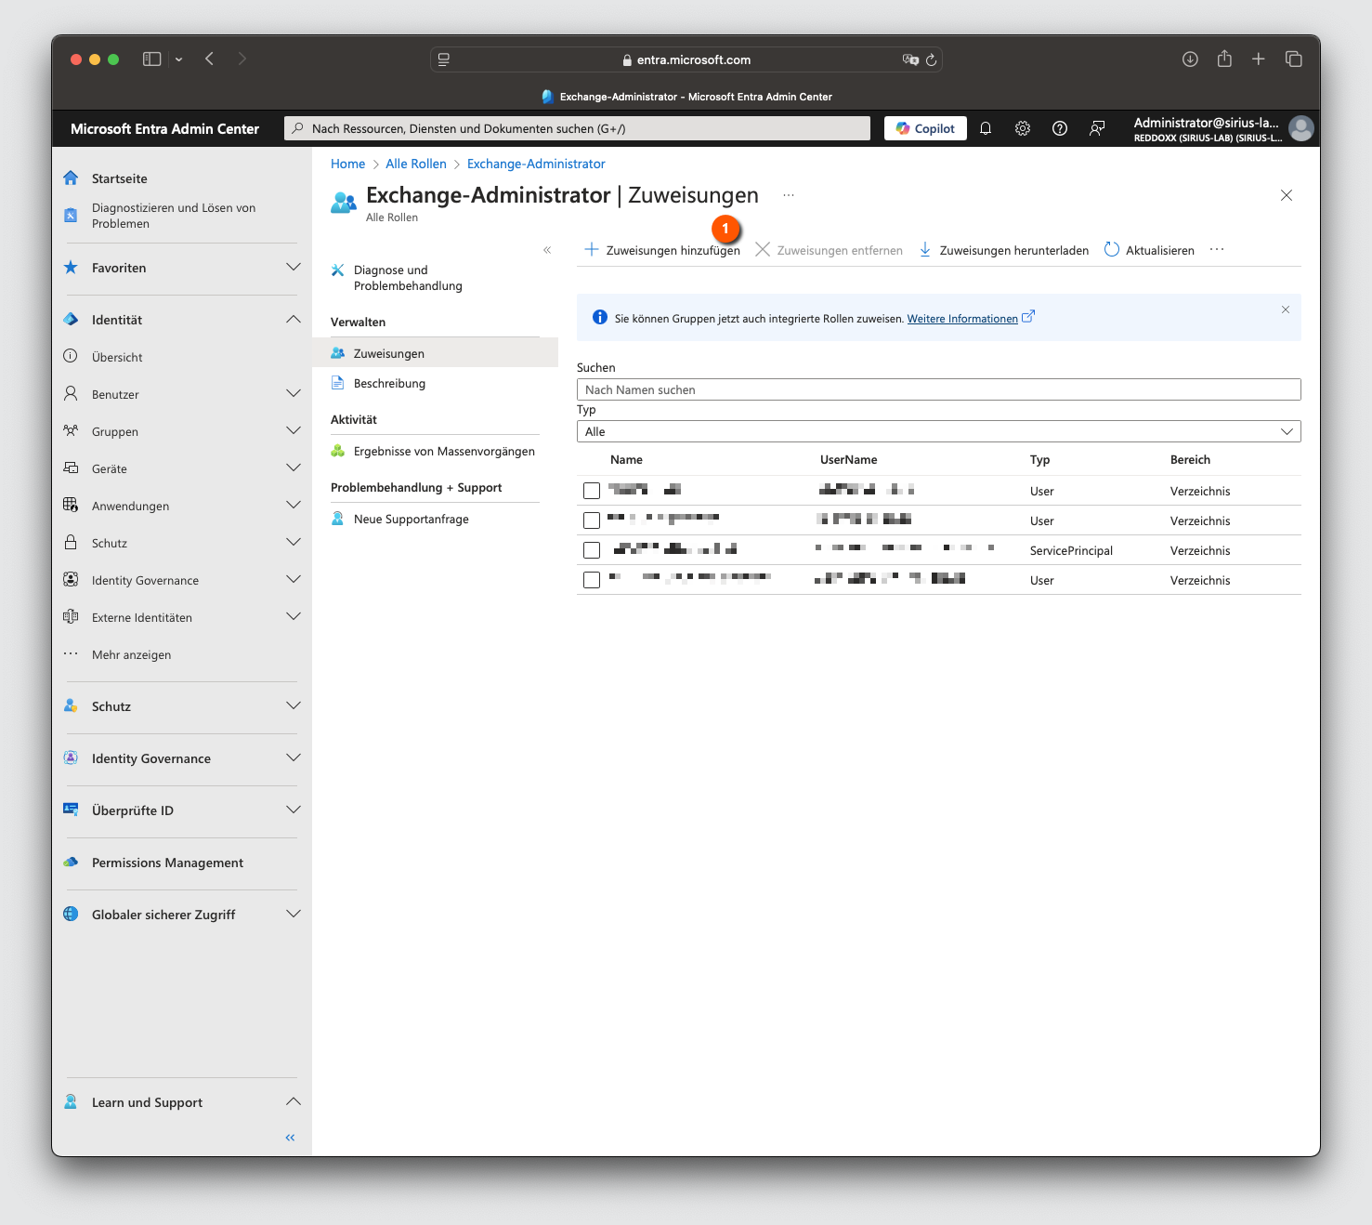Open the Safari sidebar dropdown arrow
Viewport: 1372px width, 1225px height.
(178, 59)
